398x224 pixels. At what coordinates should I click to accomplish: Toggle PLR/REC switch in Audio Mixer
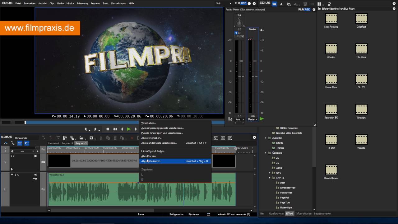304,10
